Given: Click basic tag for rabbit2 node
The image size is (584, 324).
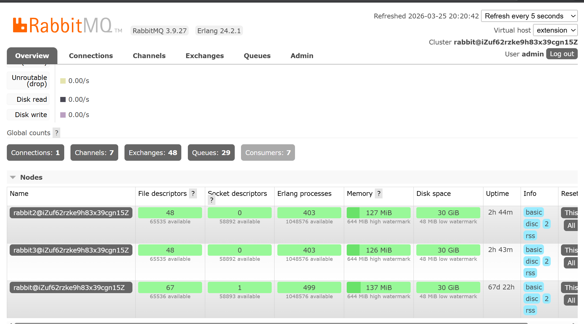Looking at the screenshot, I should tap(533, 212).
